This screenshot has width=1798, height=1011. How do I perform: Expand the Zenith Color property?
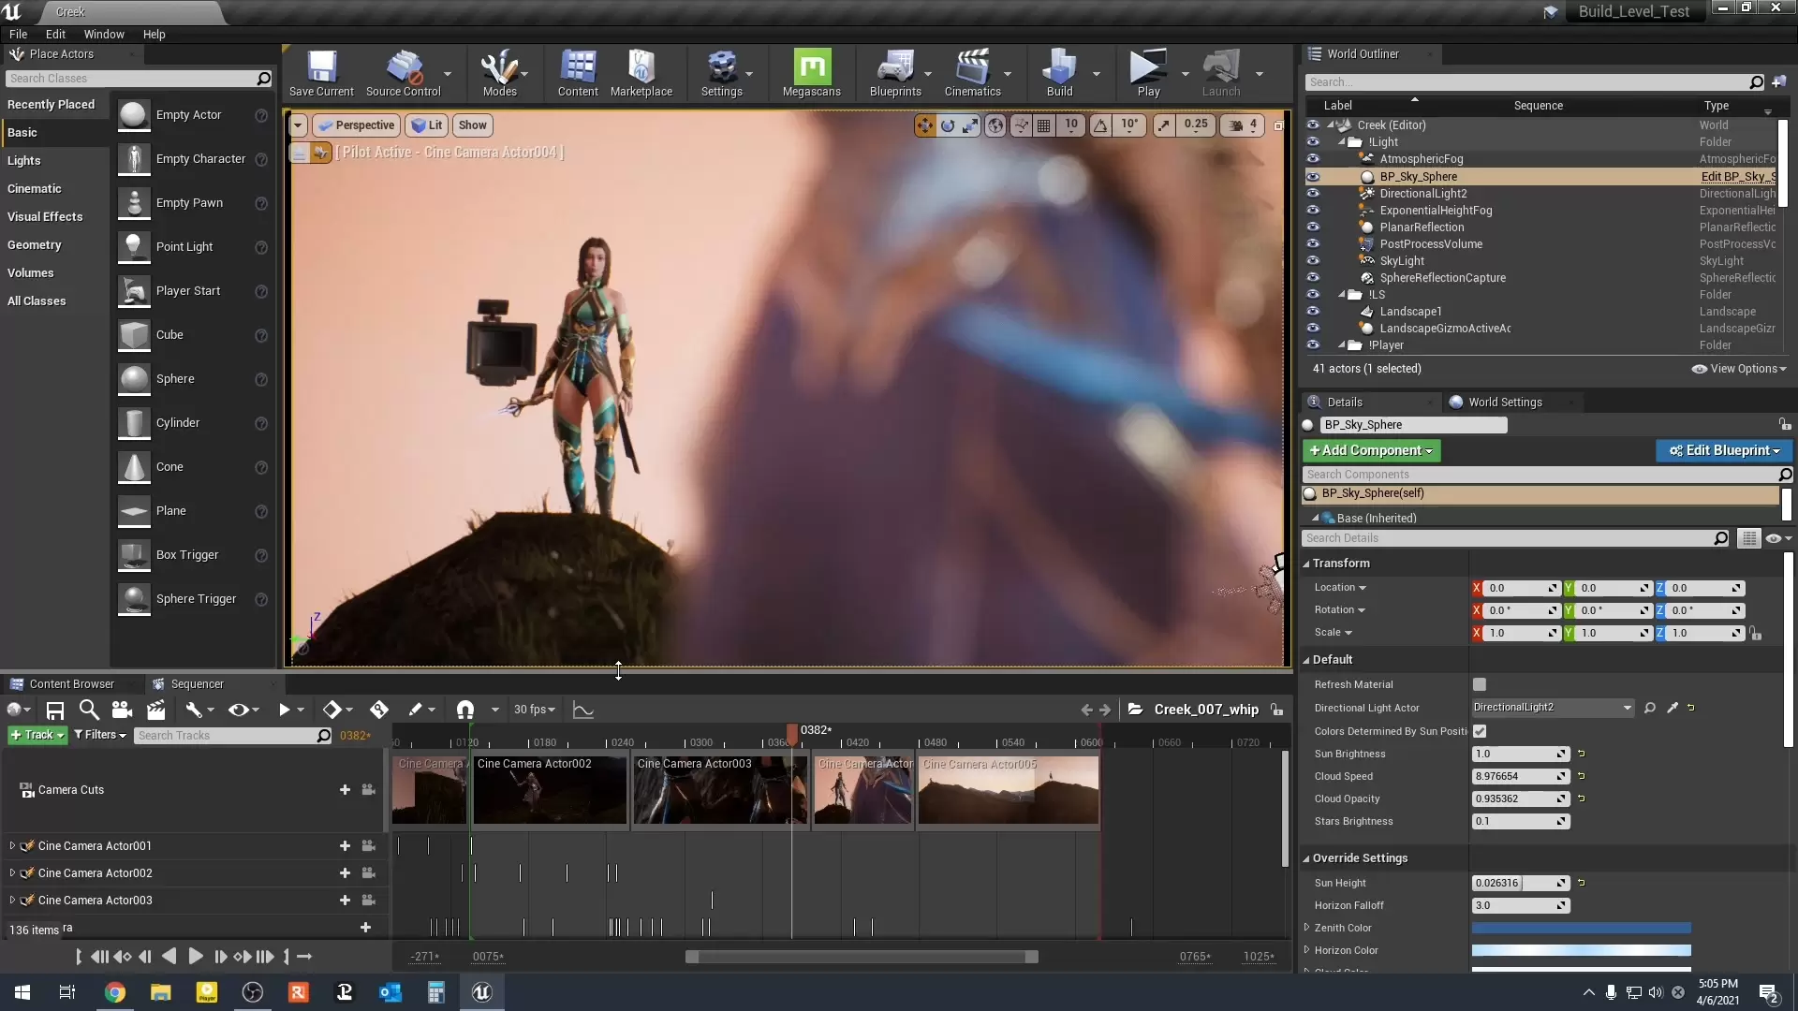pos(1306,928)
